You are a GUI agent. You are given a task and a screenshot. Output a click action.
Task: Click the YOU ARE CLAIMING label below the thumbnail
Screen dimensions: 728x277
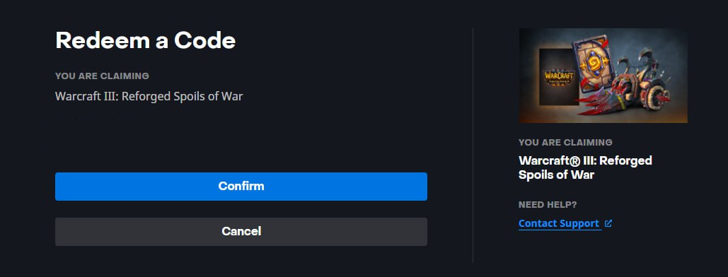565,143
